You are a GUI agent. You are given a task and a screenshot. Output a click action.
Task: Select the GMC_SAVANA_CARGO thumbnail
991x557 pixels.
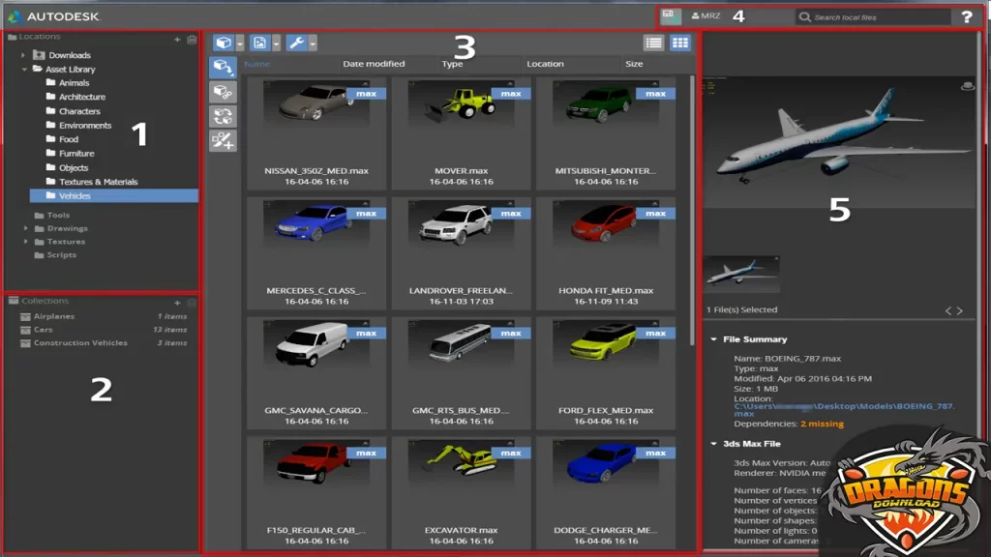[316, 372]
